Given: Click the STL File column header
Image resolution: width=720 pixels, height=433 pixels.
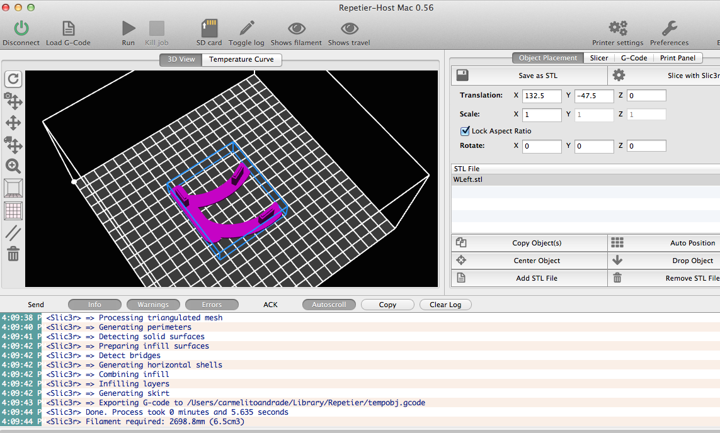Looking at the screenshot, I should click(x=585, y=169).
